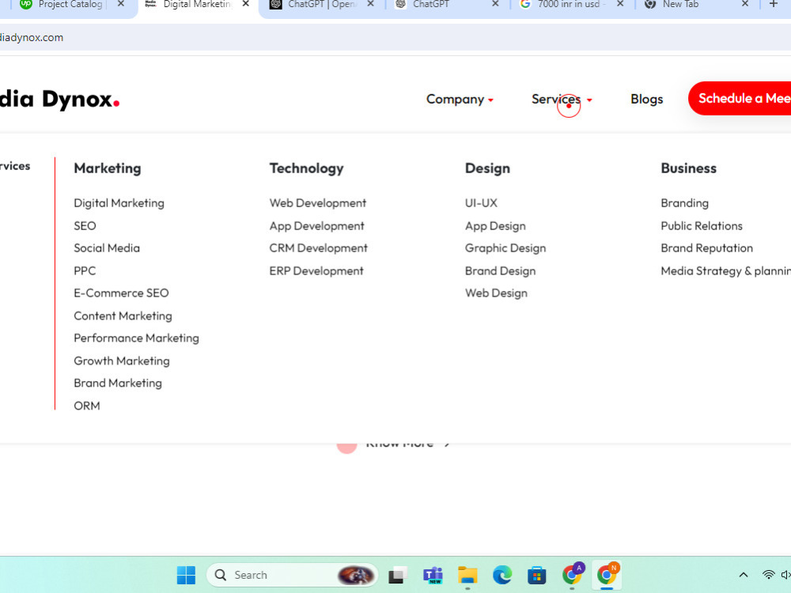
Task: Open a new browser tab with plus
Action: pyautogui.click(x=774, y=4)
